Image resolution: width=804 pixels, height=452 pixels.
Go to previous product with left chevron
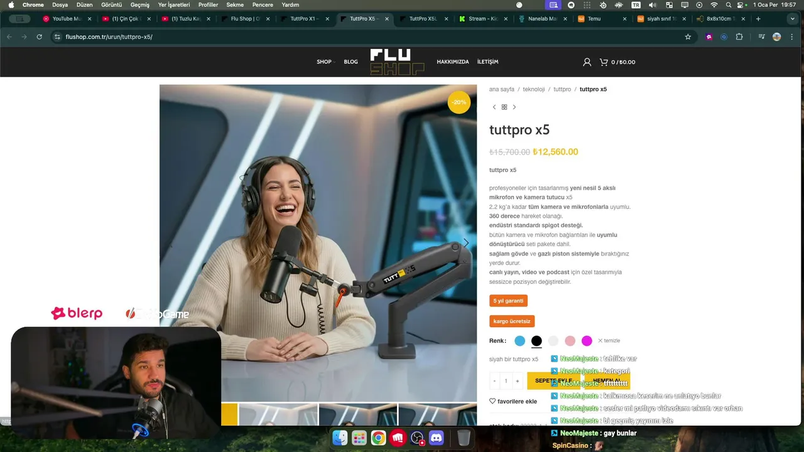click(x=494, y=107)
